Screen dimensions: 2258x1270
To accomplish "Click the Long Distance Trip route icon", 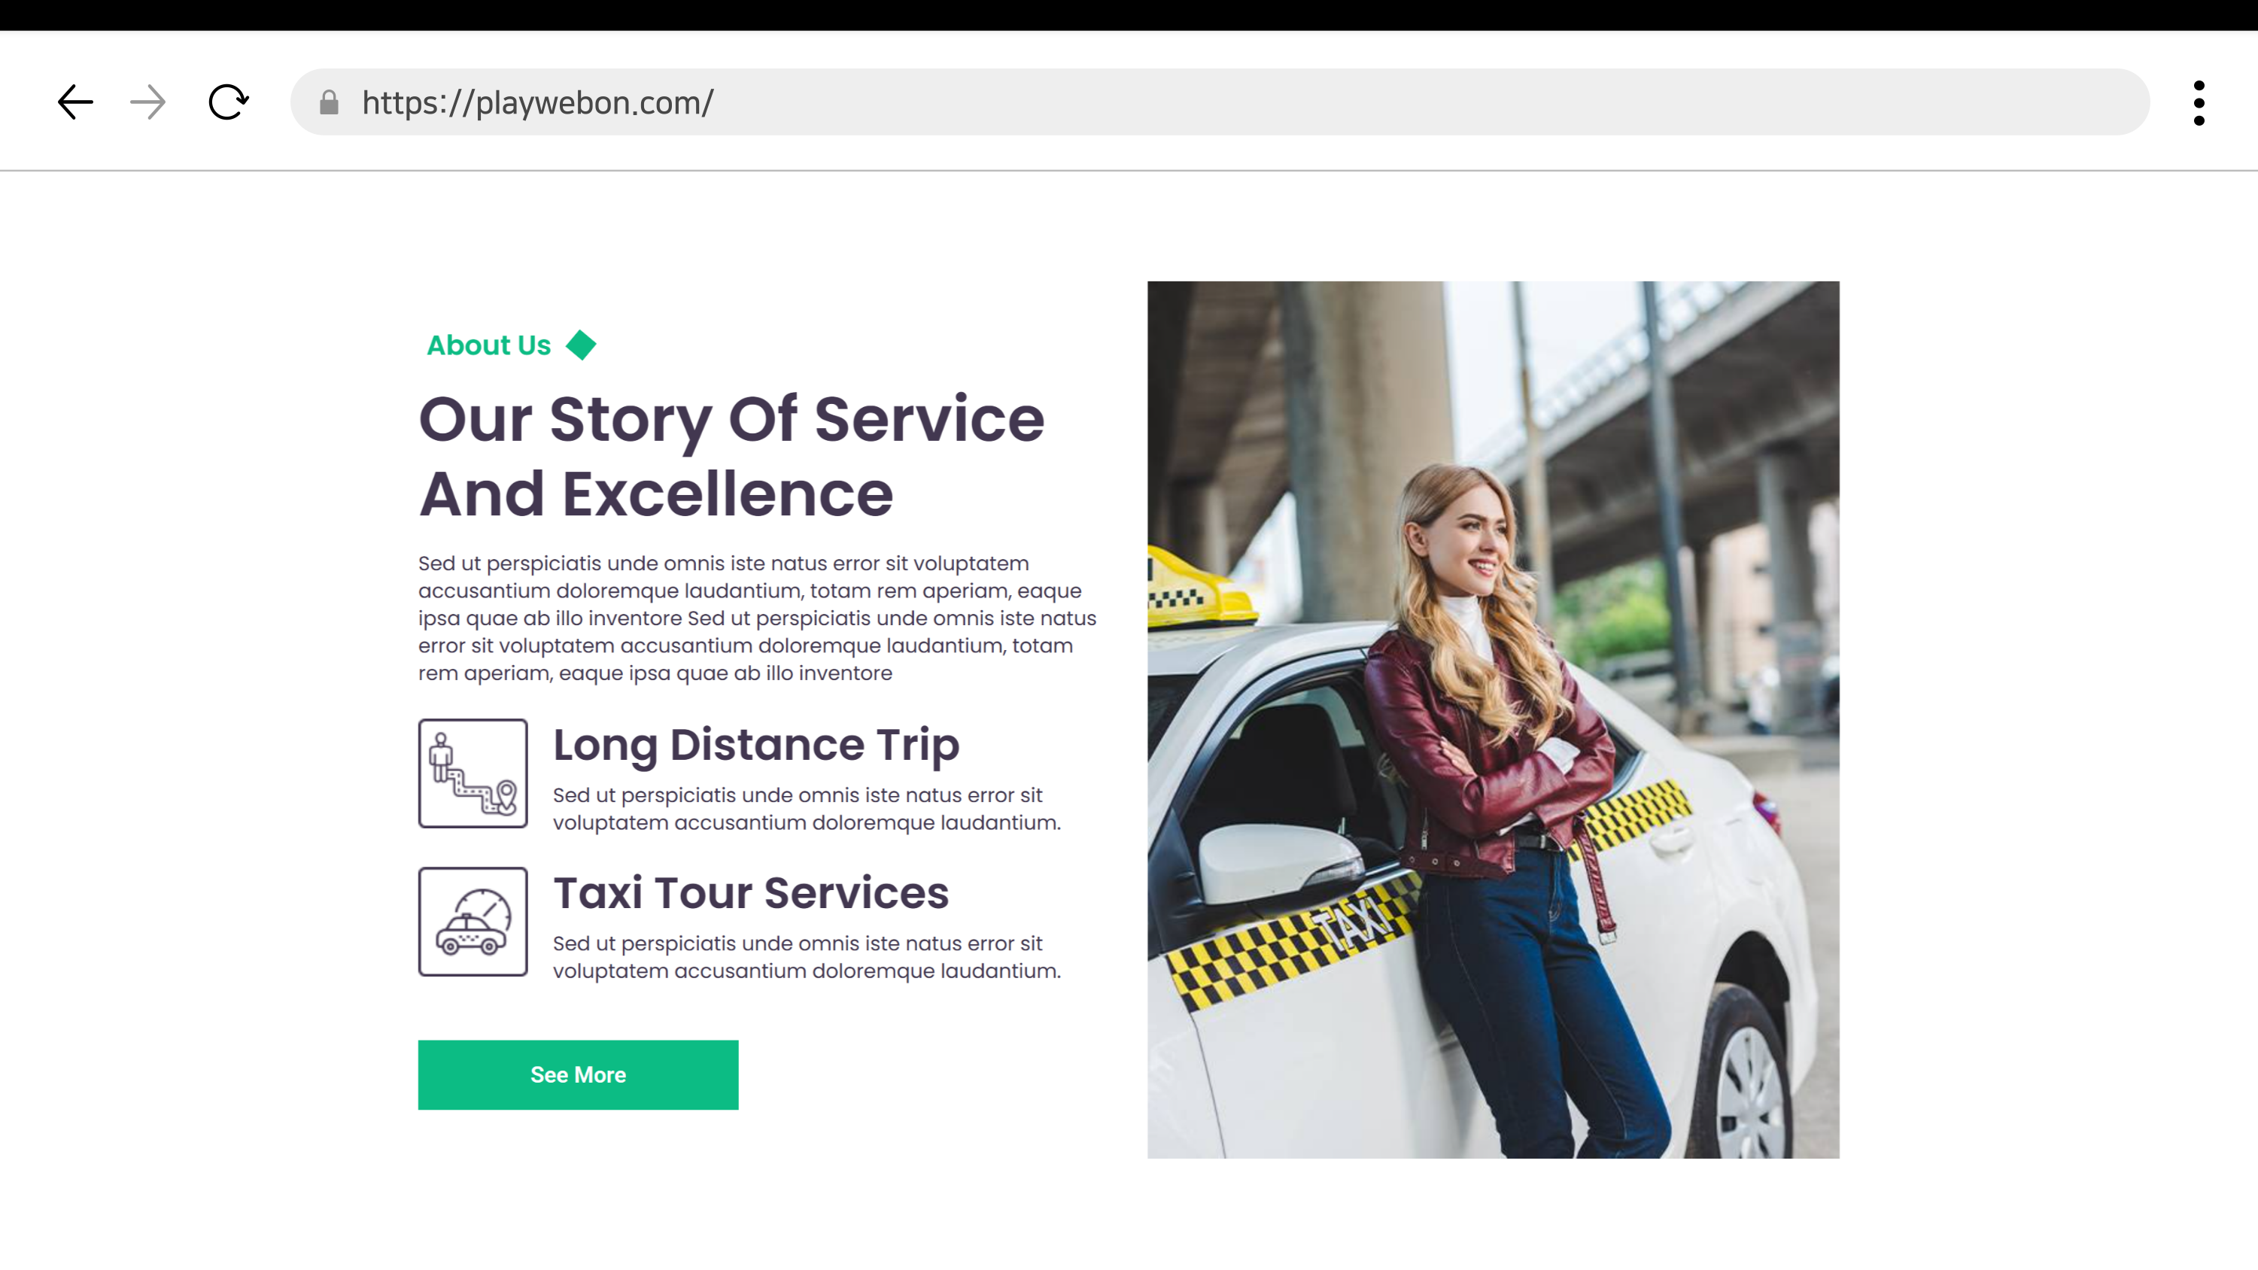I will coord(473,773).
